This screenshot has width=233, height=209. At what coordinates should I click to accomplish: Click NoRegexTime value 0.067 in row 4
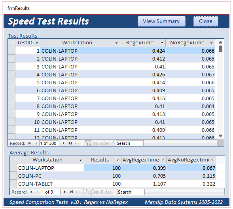[x=190, y=74]
